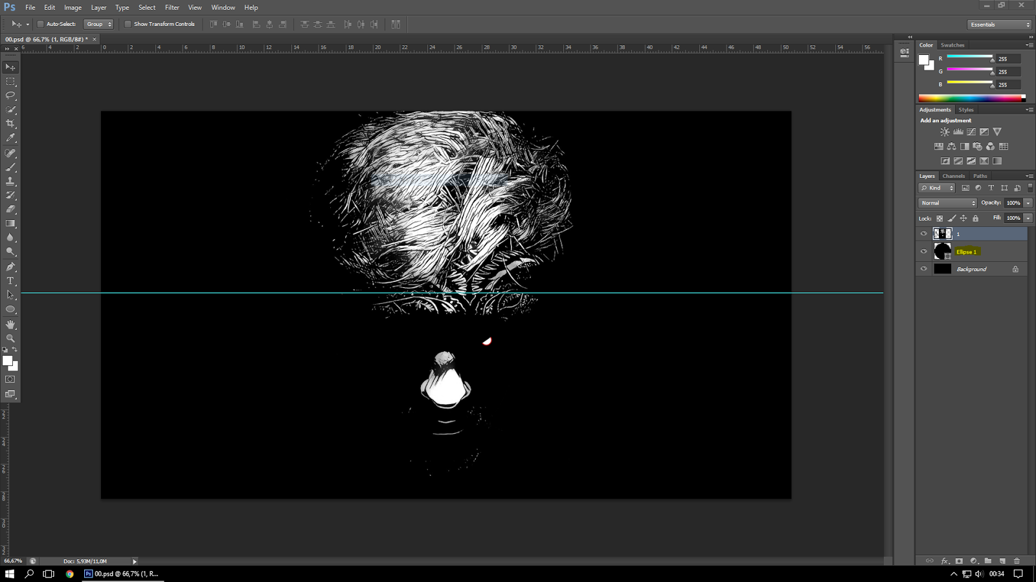Open the Layer menu
Image resolution: width=1036 pixels, height=582 pixels.
coord(98,8)
